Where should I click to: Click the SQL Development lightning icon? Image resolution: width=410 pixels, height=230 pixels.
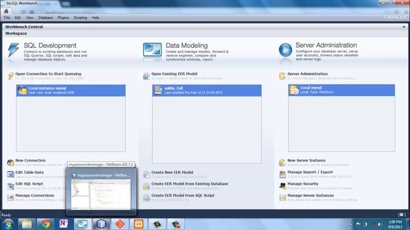[13, 50]
